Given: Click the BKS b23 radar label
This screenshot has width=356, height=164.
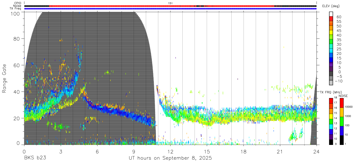Looking at the screenshot, I should click(35, 158).
